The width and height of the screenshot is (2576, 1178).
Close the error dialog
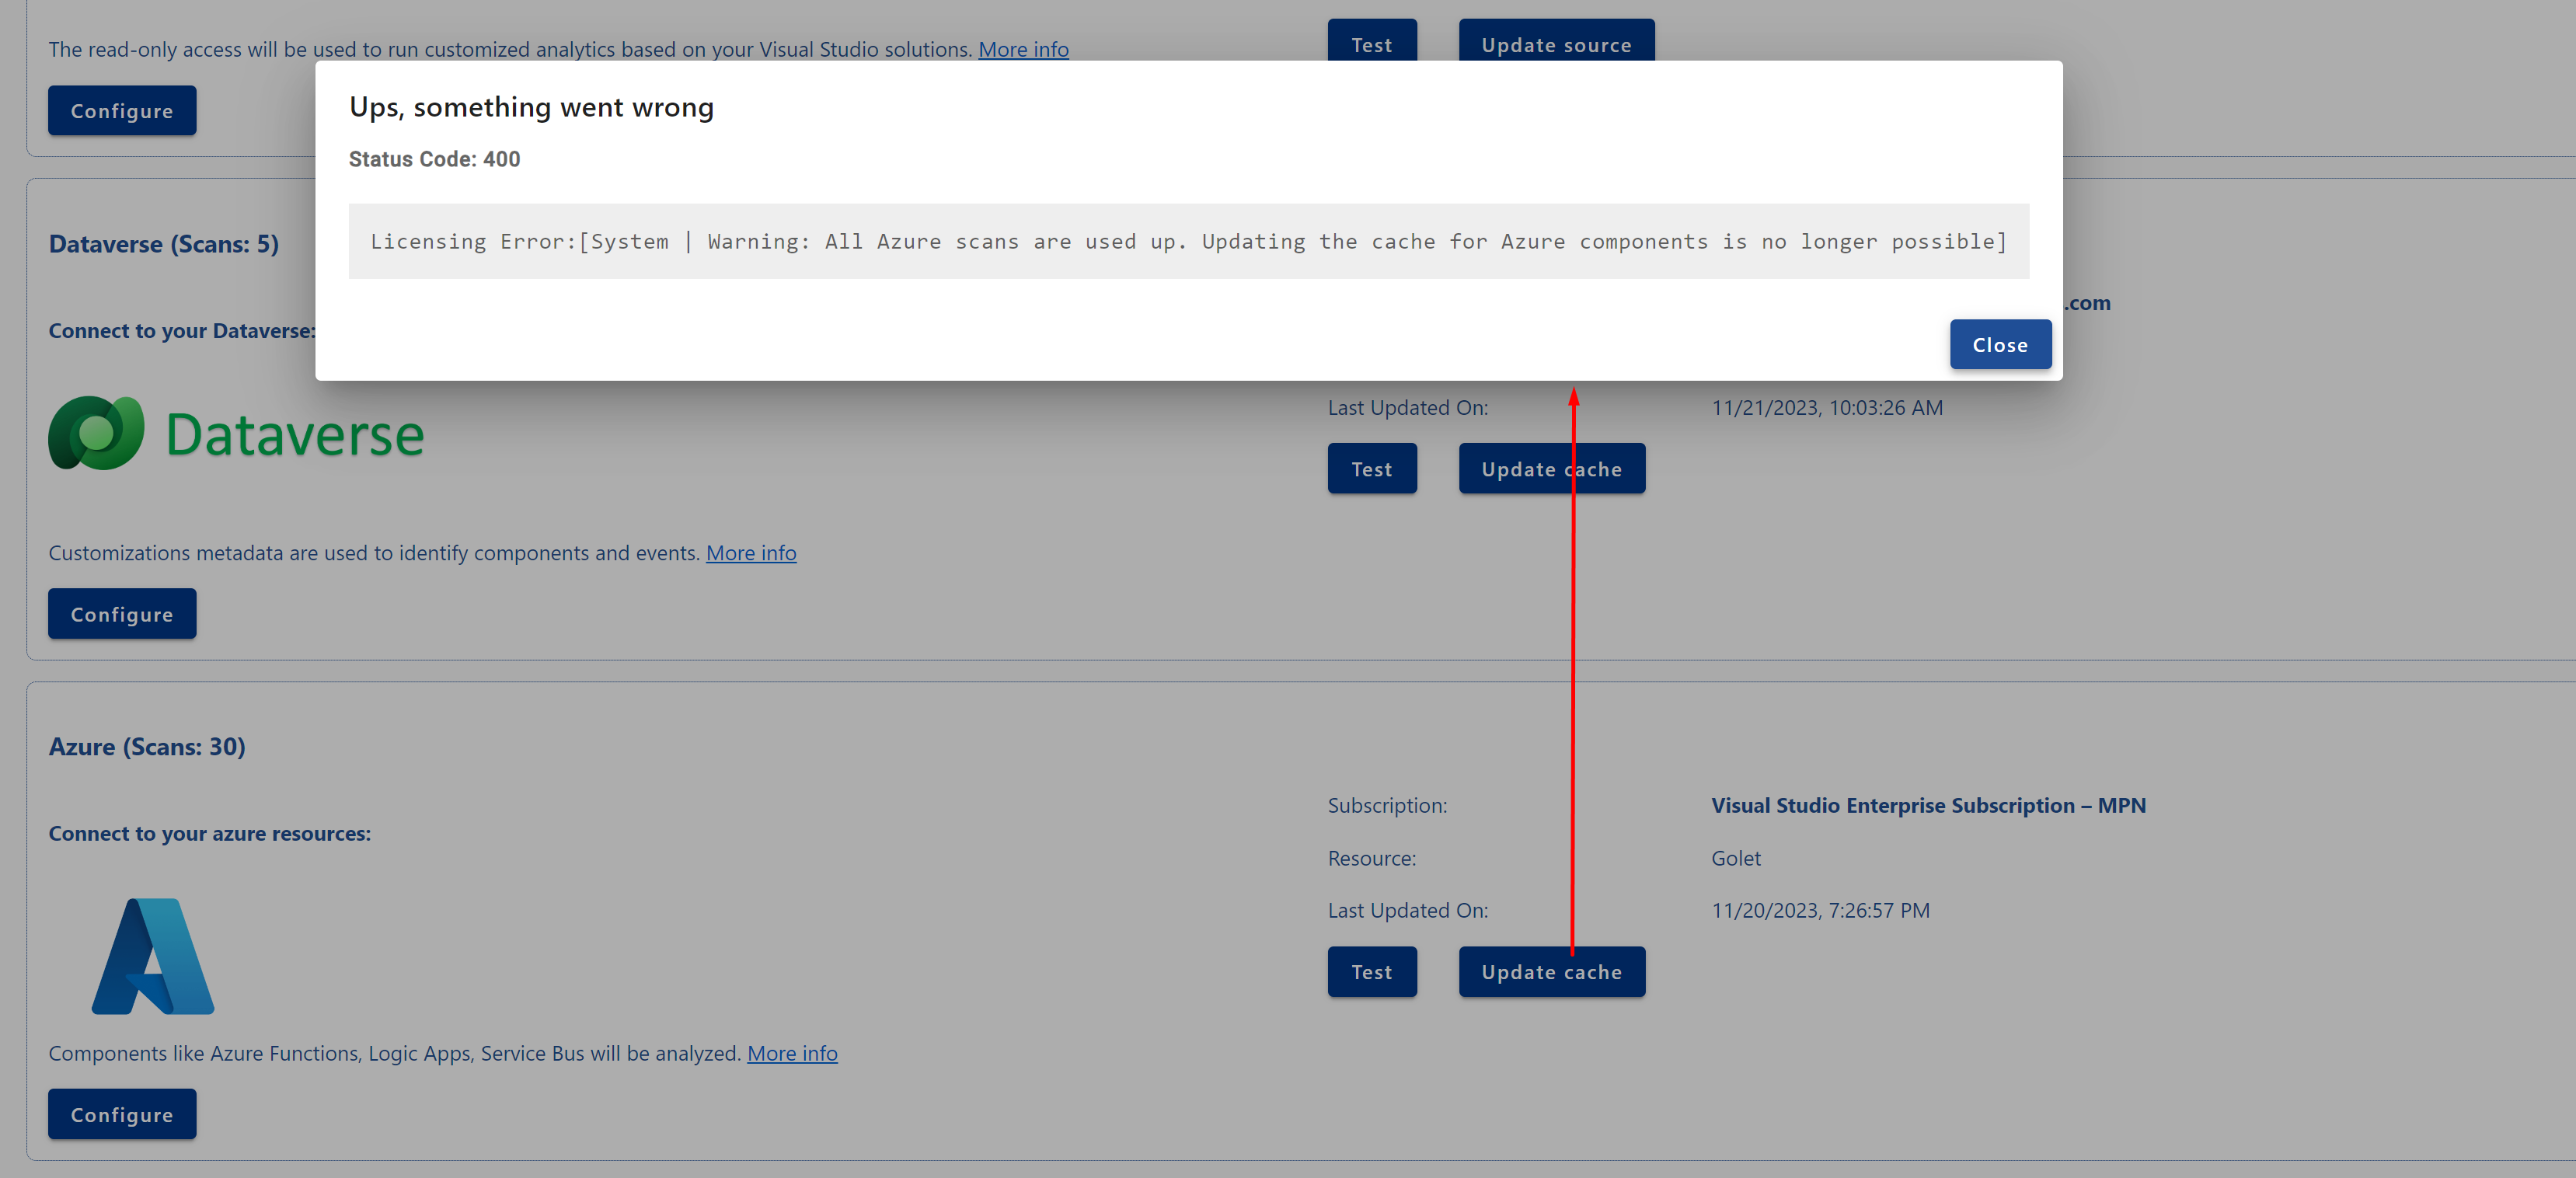click(x=2000, y=344)
